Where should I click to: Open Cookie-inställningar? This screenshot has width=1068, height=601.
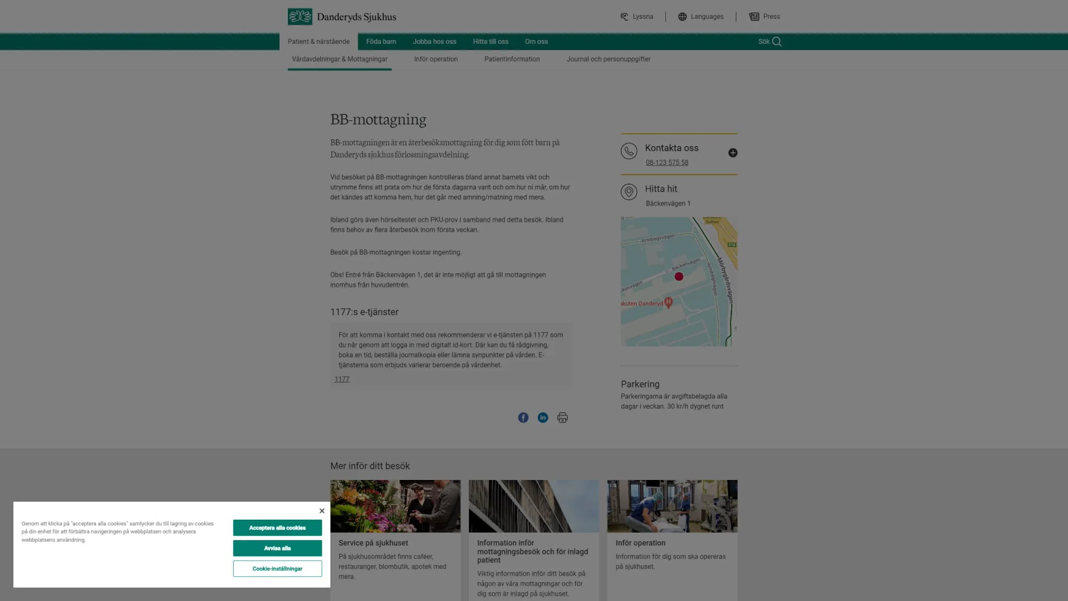coord(277,569)
